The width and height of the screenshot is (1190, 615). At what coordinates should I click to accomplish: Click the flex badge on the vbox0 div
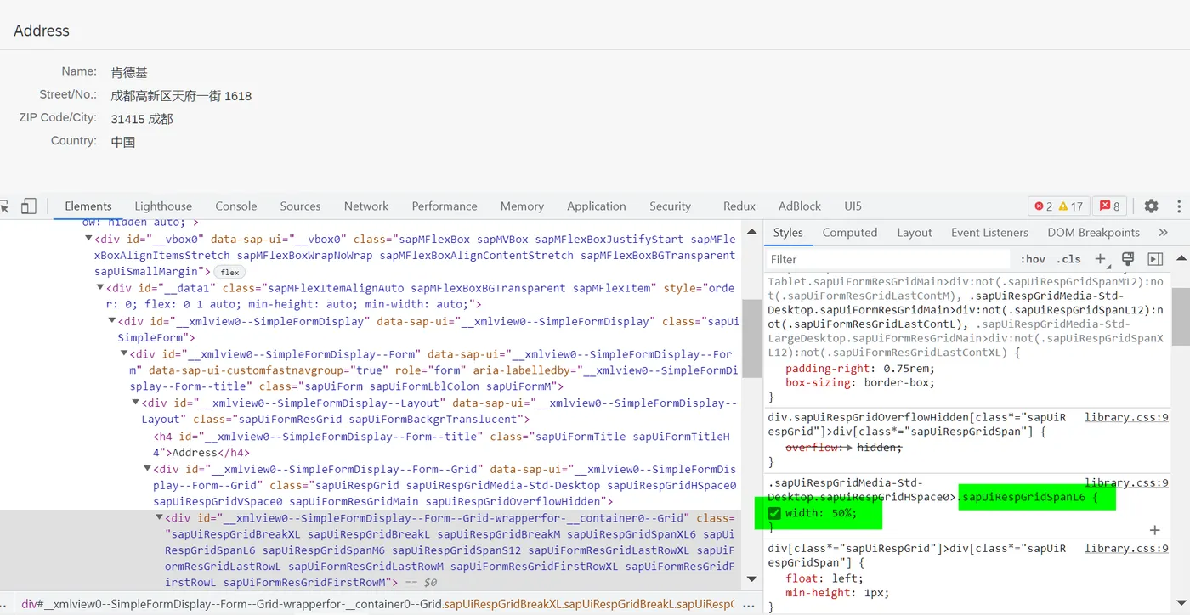[x=229, y=272]
